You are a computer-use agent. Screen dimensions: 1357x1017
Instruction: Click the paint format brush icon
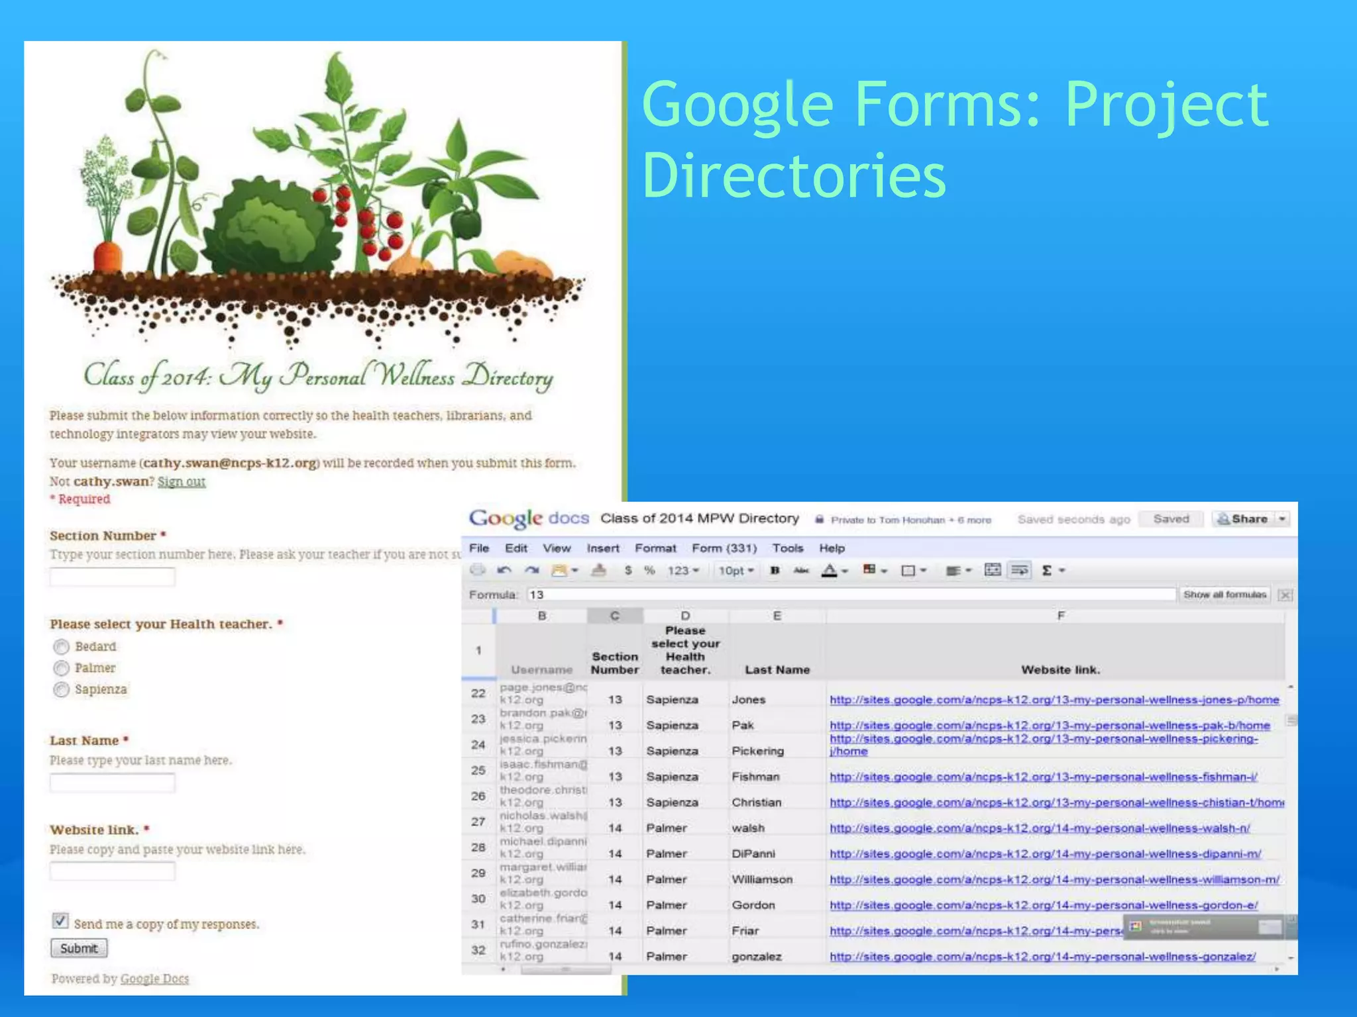pos(599,570)
